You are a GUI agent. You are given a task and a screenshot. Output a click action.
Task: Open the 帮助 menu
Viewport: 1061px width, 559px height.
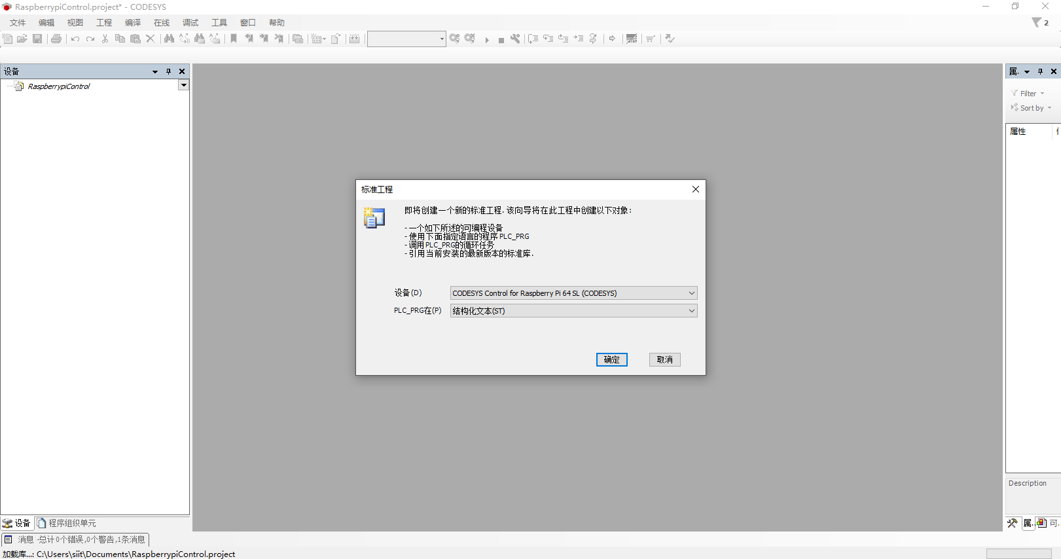pos(277,22)
